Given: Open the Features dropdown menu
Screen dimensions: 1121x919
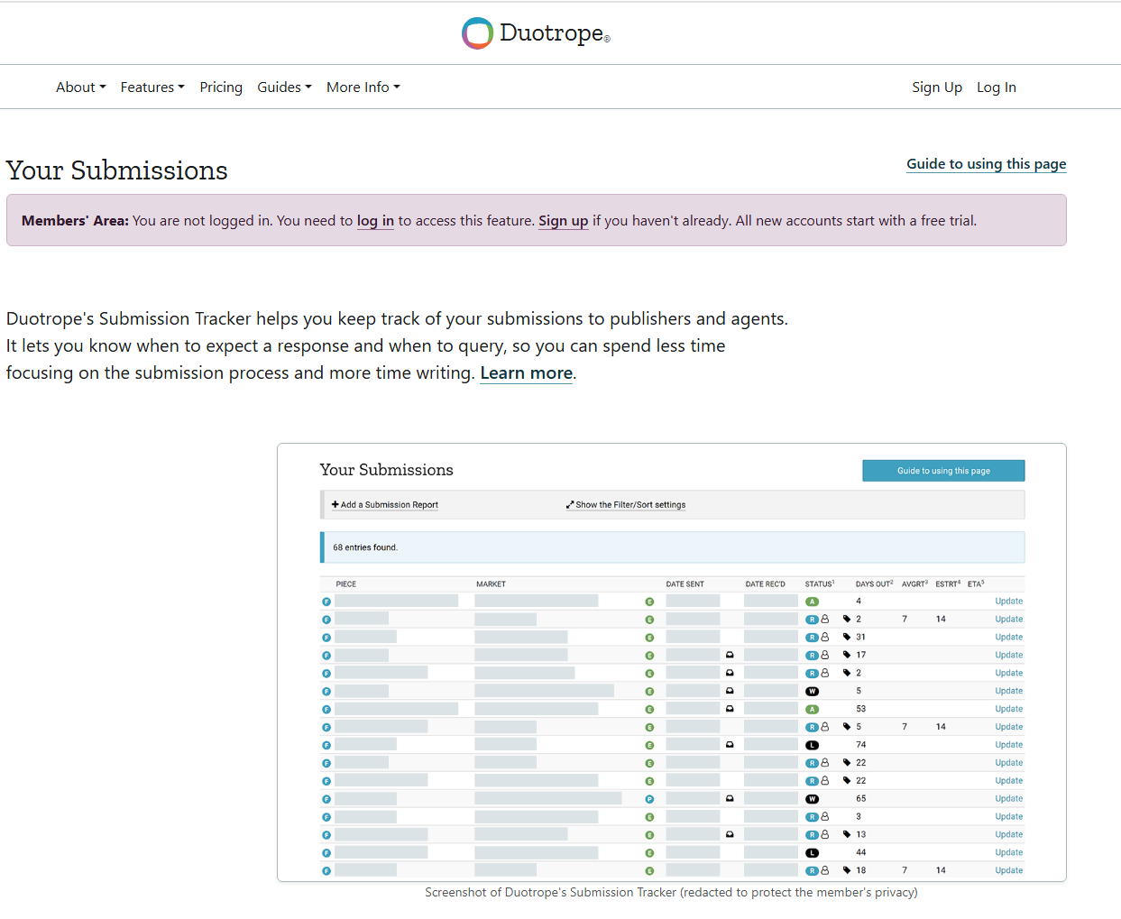Looking at the screenshot, I should coord(152,87).
